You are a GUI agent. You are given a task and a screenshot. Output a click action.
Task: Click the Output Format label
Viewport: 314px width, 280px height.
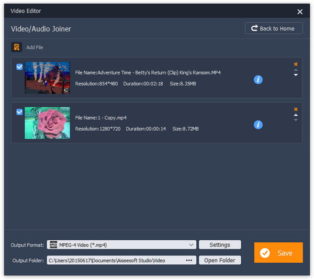click(27, 245)
